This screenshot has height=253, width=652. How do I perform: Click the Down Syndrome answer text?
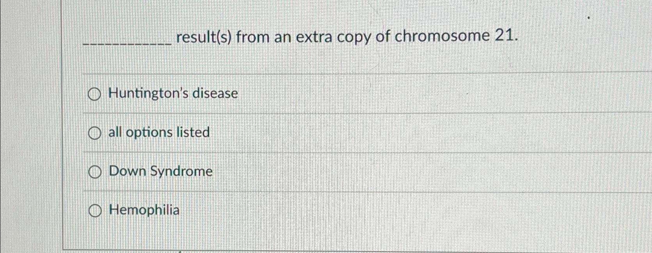(161, 172)
